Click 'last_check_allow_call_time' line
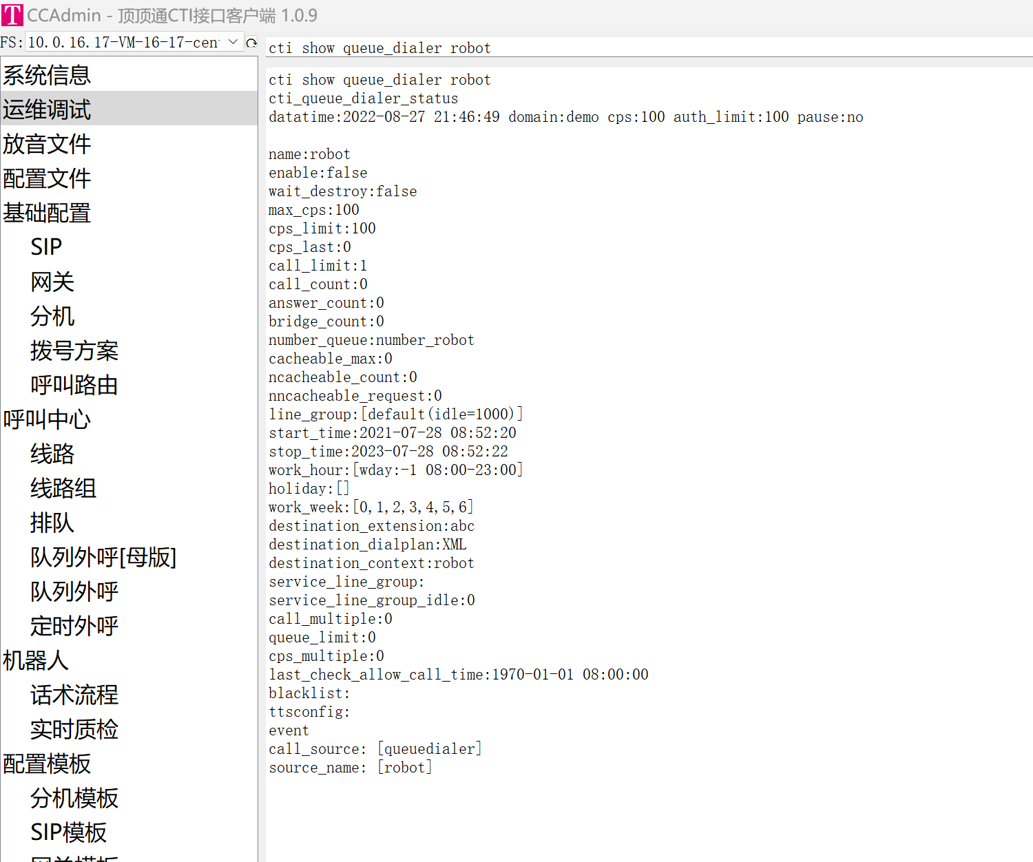 pyautogui.click(x=459, y=675)
